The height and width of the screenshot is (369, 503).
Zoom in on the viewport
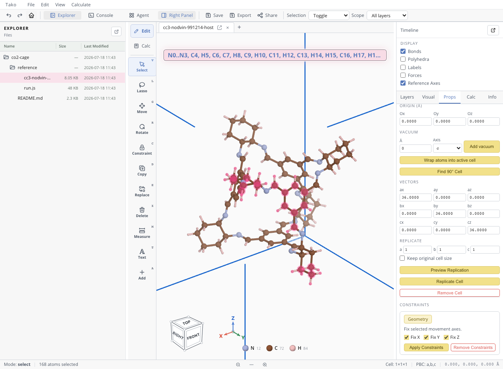pos(265,365)
